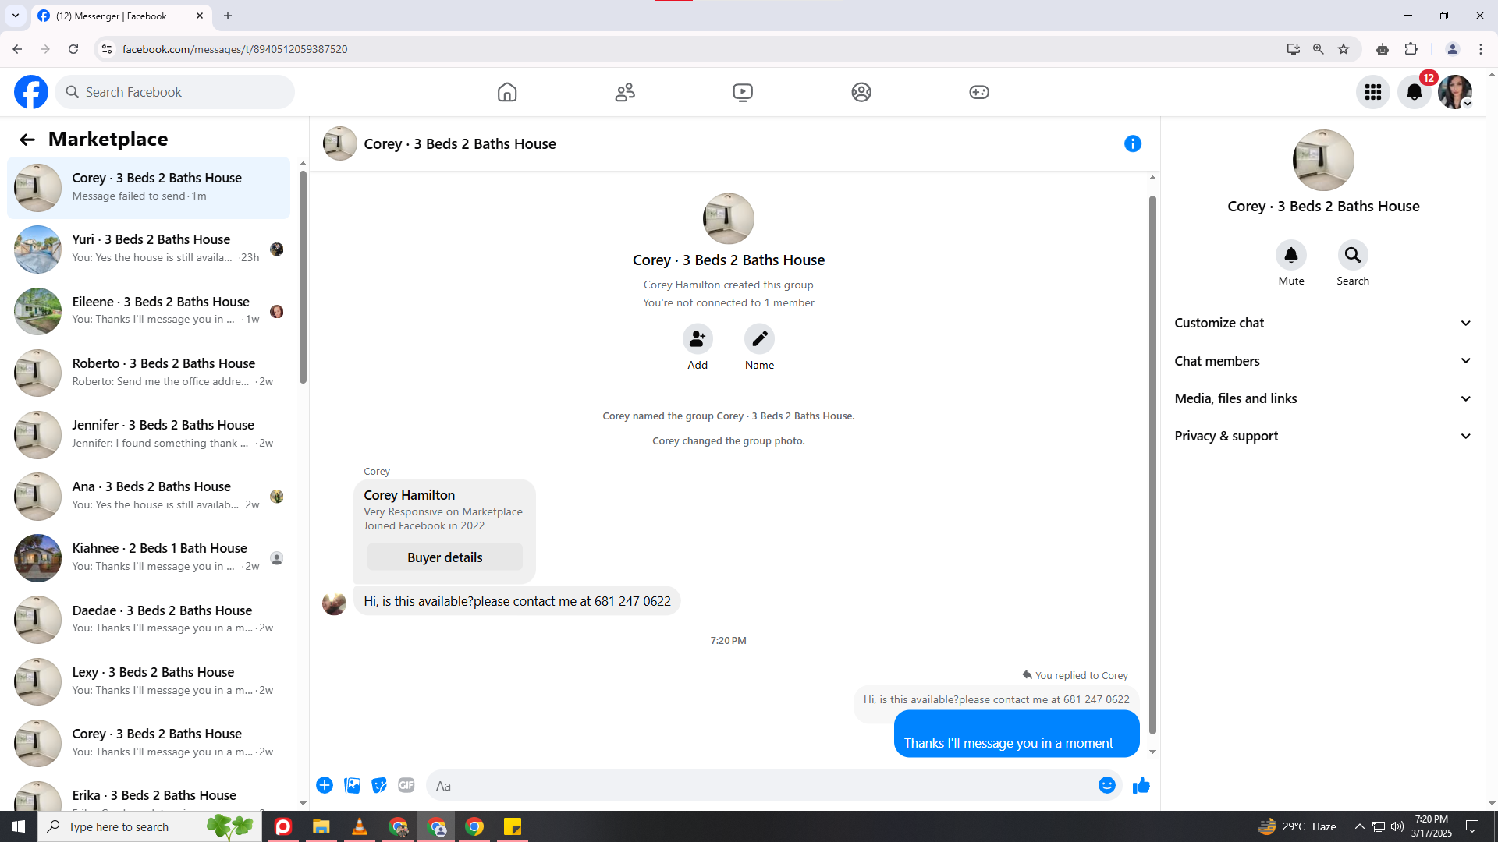The width and height of the screenshot is (1498, 842).
Task: Open the group photo thumbnail in right panel
Action: (x=1323, y=160)
